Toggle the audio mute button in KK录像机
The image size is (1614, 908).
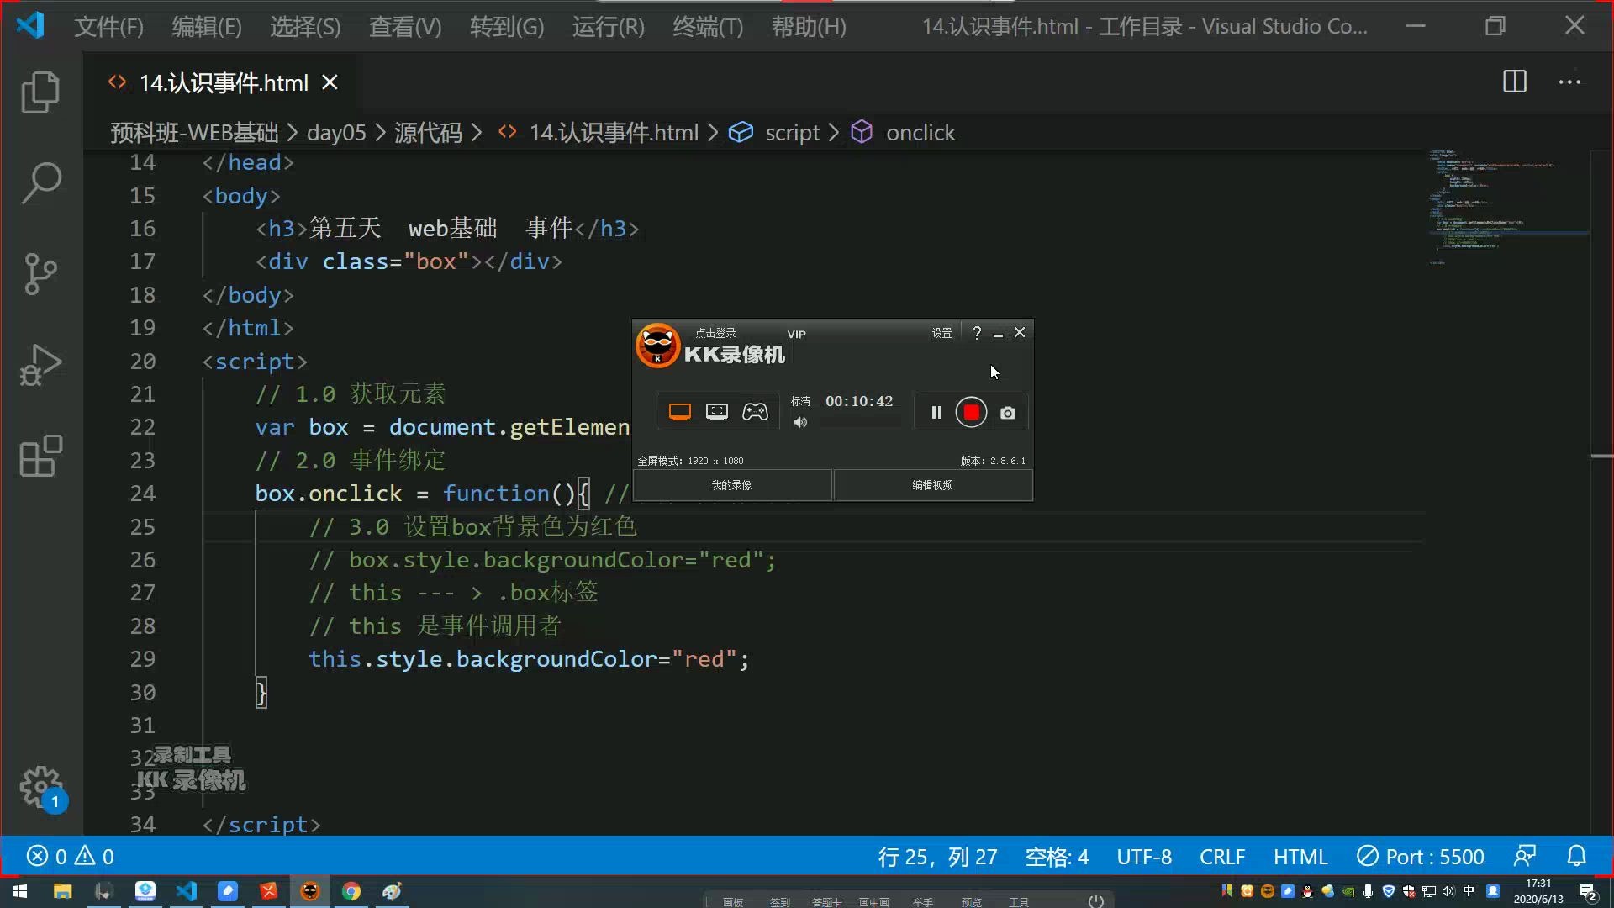pos(800,422)
